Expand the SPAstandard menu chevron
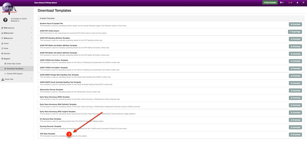This screenshot has height=141, width=307. (31, 33)
